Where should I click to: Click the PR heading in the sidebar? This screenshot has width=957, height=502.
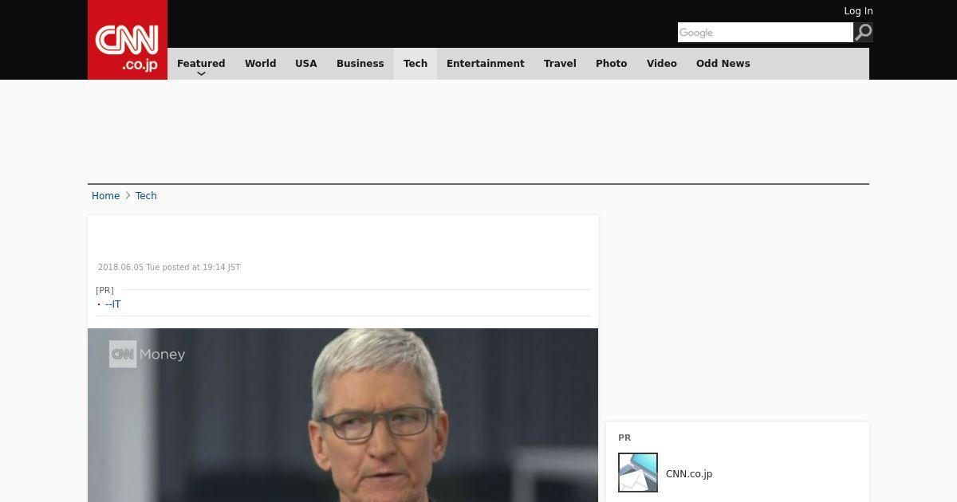tap(624, 437)
